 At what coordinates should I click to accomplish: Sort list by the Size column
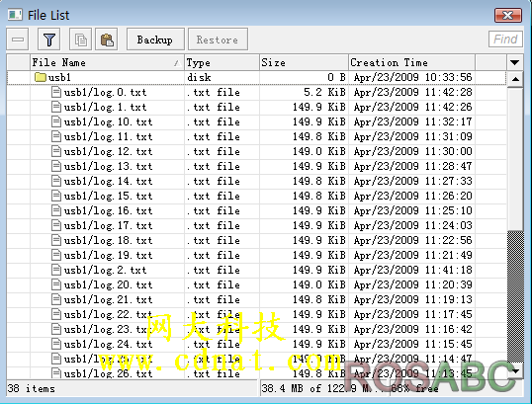coord(304,62)
